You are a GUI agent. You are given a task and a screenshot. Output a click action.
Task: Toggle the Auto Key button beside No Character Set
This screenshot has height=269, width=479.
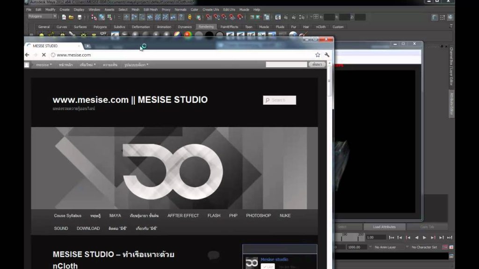(445, 247)
